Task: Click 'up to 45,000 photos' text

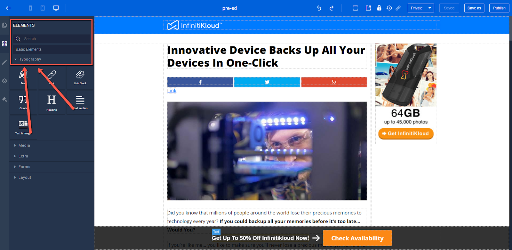Action: pos(406,122)
